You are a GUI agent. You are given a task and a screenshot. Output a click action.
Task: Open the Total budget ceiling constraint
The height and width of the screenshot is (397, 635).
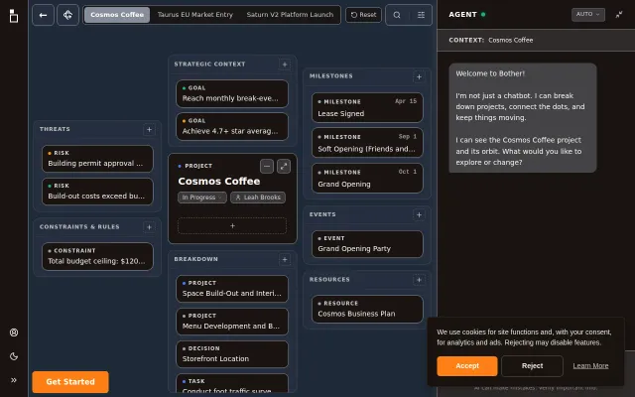point(97,257)
